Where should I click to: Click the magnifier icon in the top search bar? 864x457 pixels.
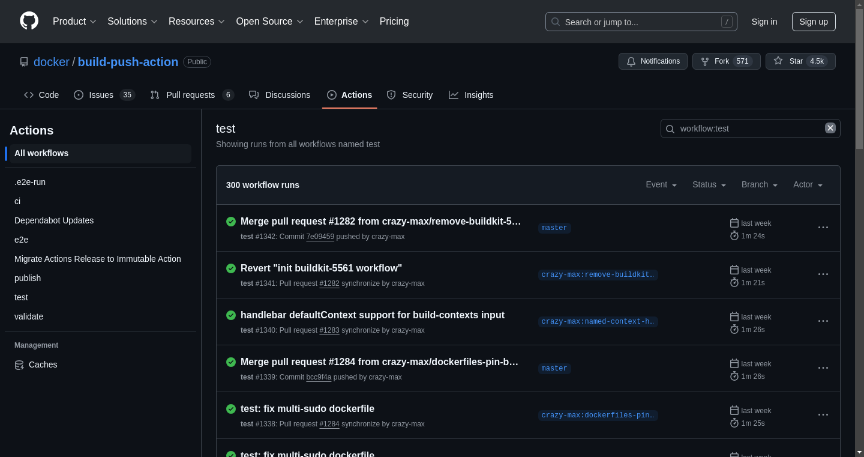[x=556, y=22]
